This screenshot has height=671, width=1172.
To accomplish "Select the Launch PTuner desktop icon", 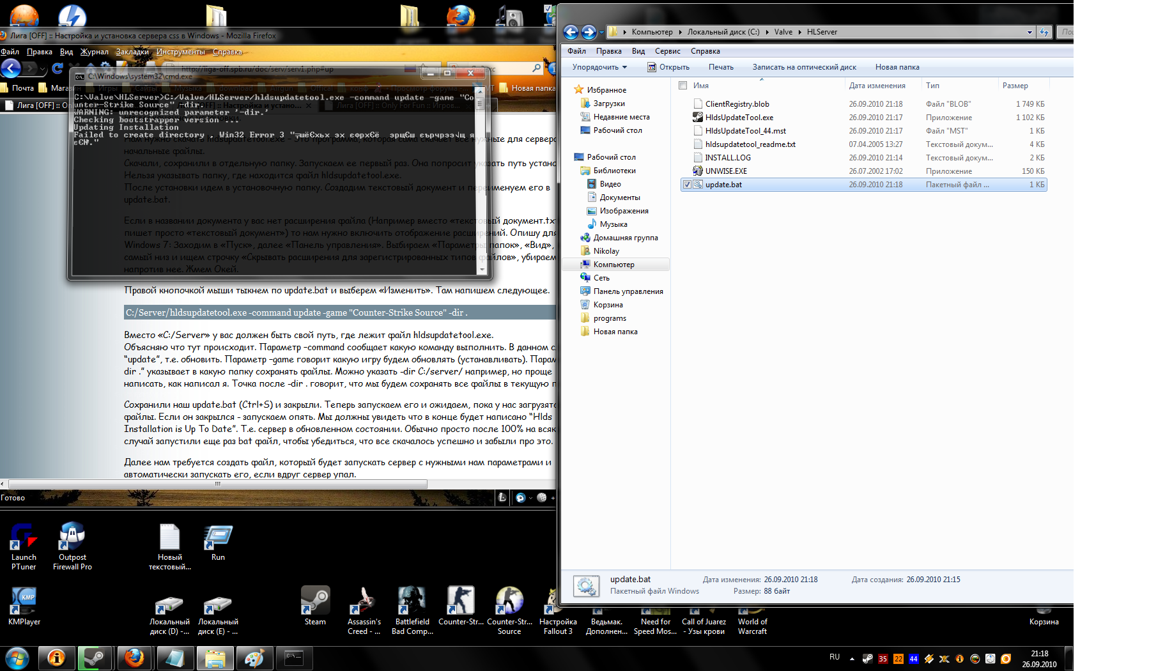I will point(24,546).
